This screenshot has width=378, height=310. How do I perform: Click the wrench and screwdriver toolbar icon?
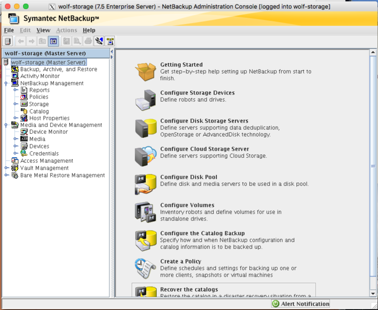pyautogui.click(x=99, y=41)
